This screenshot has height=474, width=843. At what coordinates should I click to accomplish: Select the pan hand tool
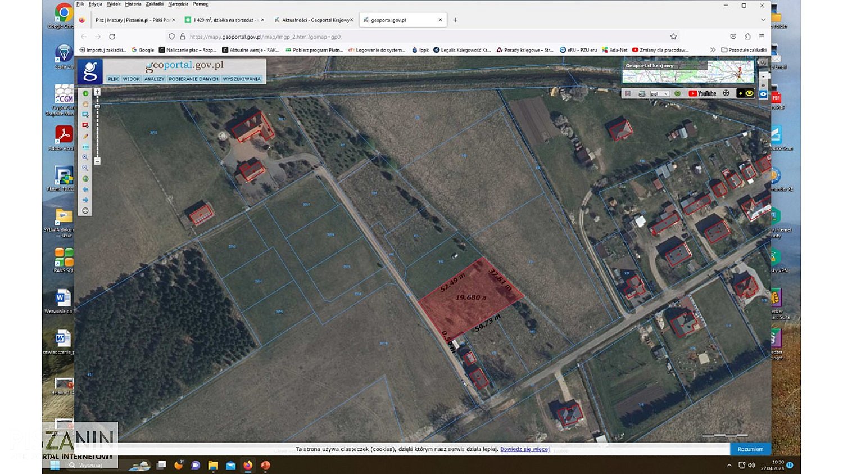pyautogui.click(x=85, y=104)
